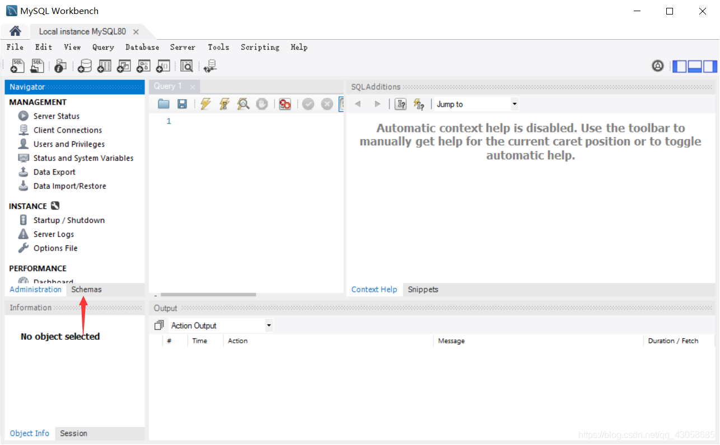Open the Server menu
The width and height of the screenshot is (720, 445).
[183, 47]
